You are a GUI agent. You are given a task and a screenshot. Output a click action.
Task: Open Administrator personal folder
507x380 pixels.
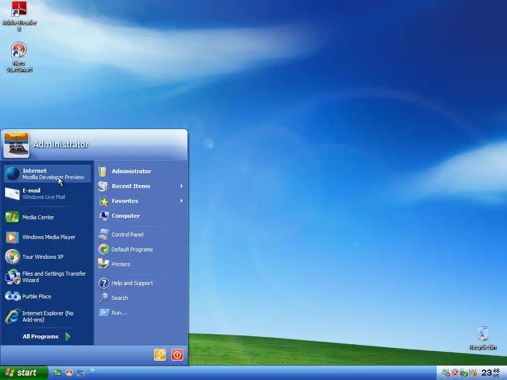click(141, 171)
